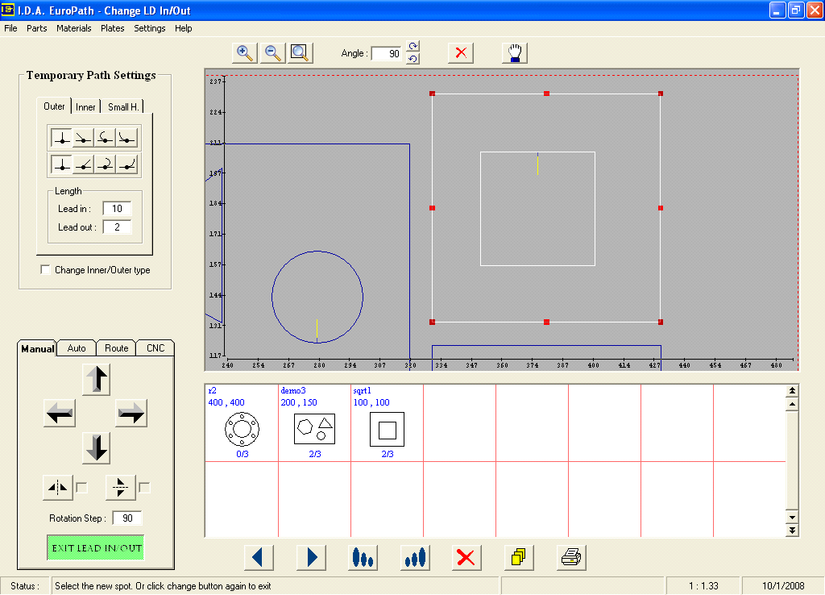Click parts list scroll up arrow
Viewport: 825px width, 595px height.
pos(792,405)
